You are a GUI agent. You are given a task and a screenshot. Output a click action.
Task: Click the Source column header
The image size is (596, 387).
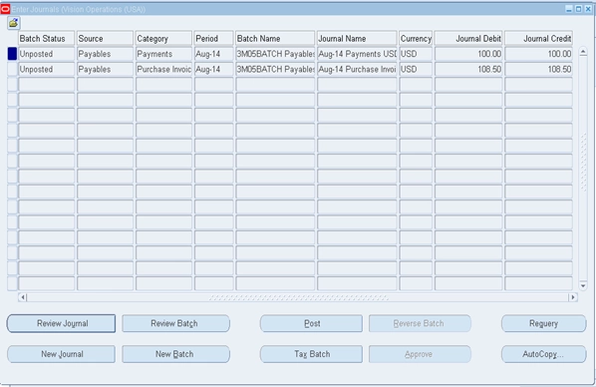click(105, 39)
